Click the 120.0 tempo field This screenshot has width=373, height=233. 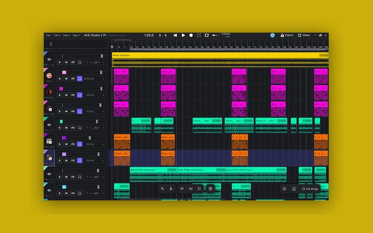[x=149, y=35]
